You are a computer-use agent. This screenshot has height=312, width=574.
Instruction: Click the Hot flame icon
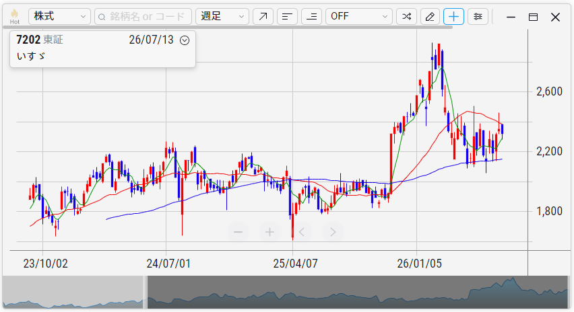(15, 16)
